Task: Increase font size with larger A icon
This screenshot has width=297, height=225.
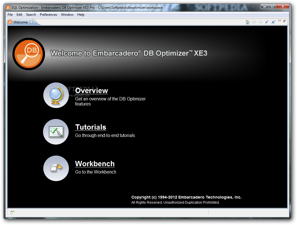Action: click(273, 22)
